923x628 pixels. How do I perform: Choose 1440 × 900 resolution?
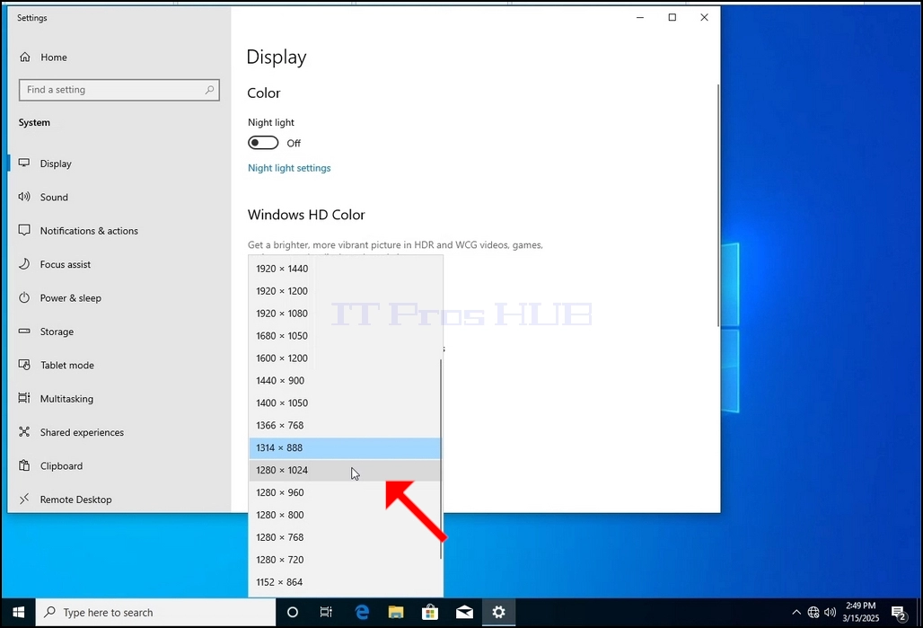coord(346,381)
